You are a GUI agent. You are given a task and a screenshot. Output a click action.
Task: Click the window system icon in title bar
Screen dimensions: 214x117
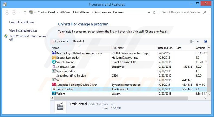pyautogui.click(x=5, y=4)
